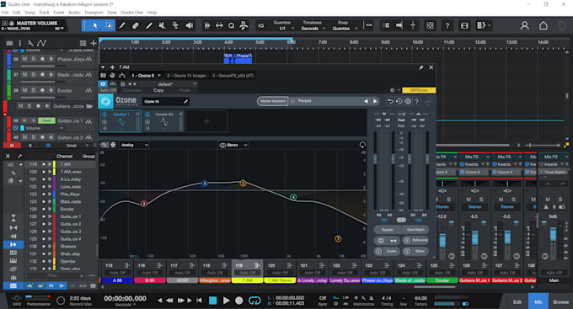Click the Play button in transport
Screen dimensions: 573x309
pyautogui.click(x=226, y=301)
